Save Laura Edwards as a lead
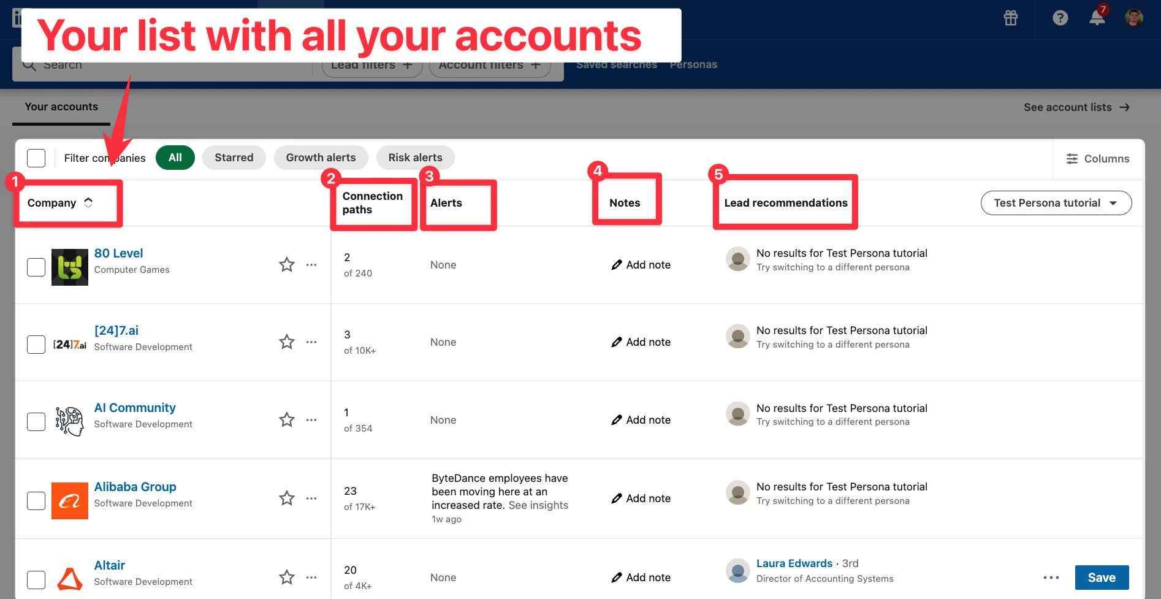The height and width of the screenshot is (599, 1161). (x=1102, y=578)
